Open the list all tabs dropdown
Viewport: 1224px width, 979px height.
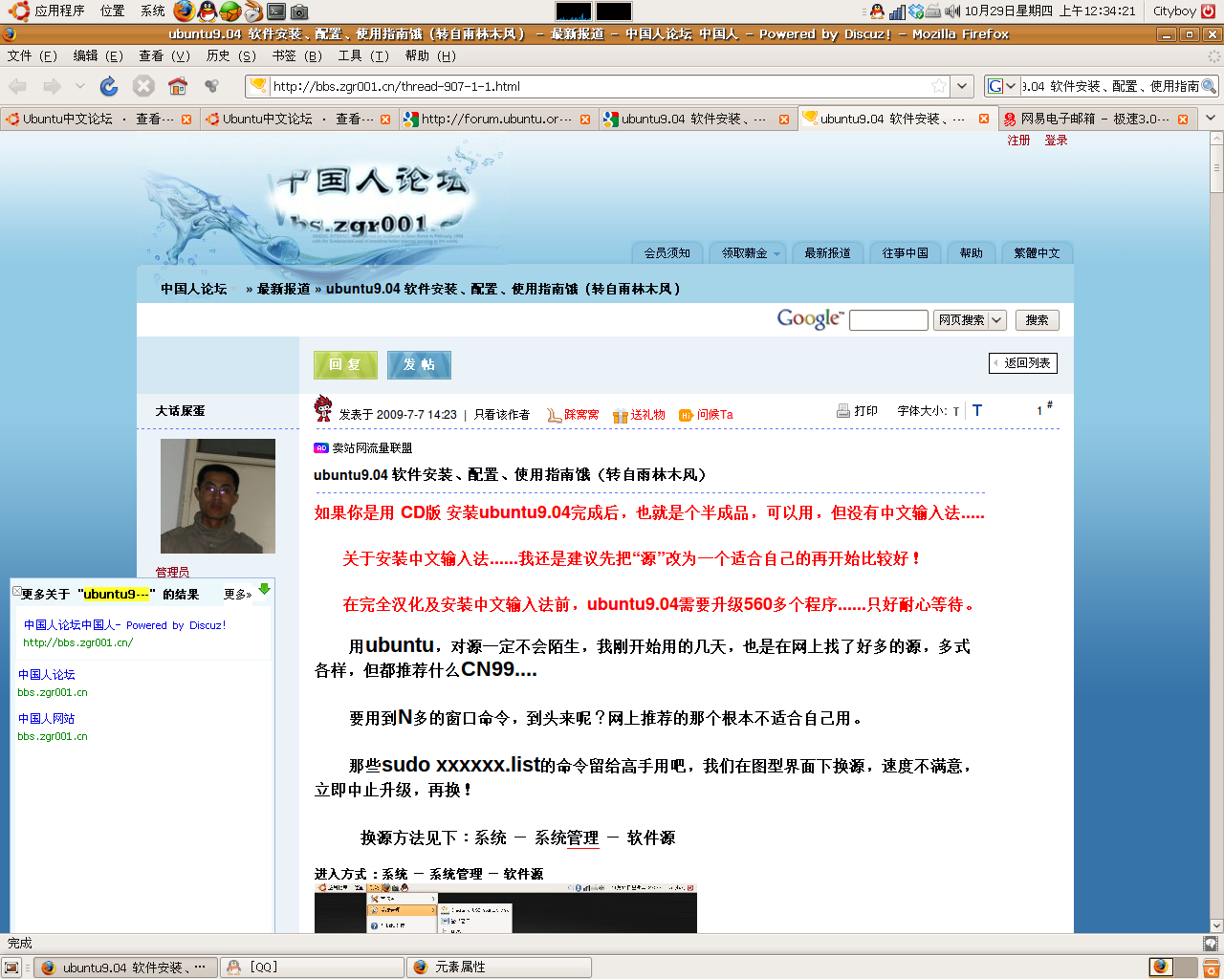(1211, 119)
